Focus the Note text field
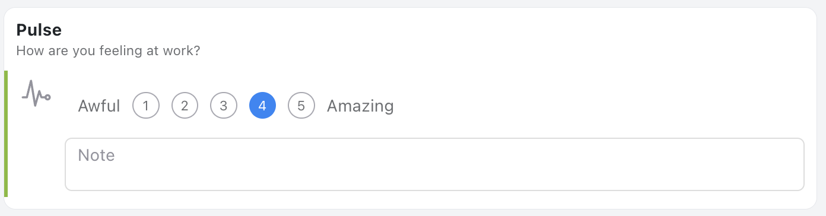The height and width of the screenshot is (216, 826). [434, 164]
